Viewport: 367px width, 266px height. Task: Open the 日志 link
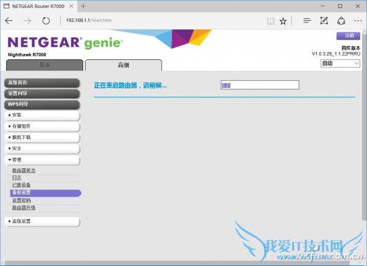click(17, 178)
